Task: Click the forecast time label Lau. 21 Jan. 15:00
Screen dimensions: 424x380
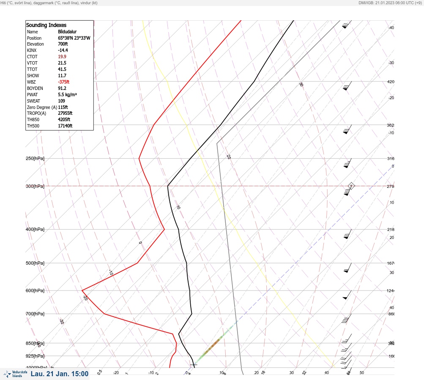Action: coord(60,374)
